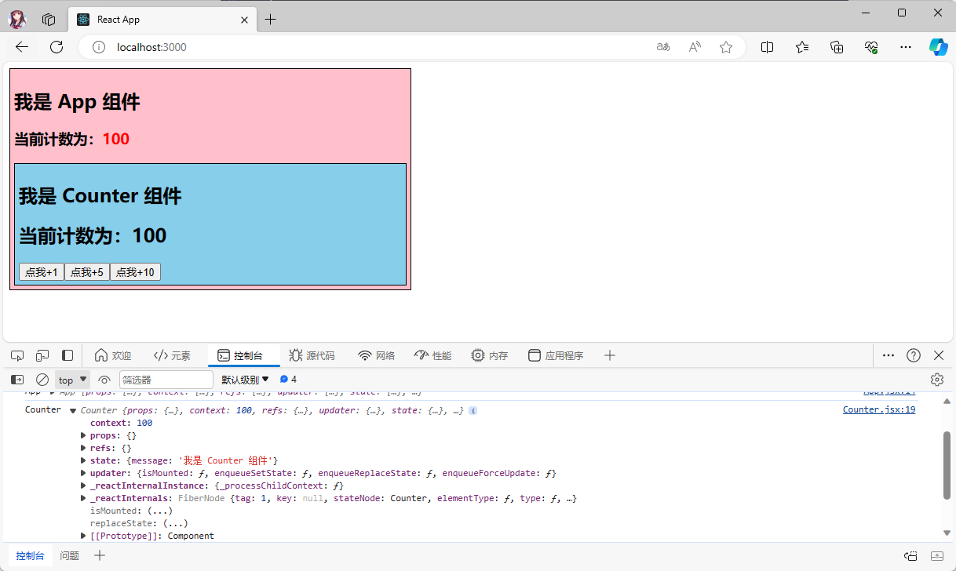The height and width of the screenshot is (571, 956).
Task: Open the 默认级别 log level dropdown
Action: [245, 380]
